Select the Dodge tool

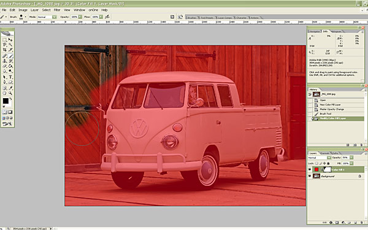10,71
